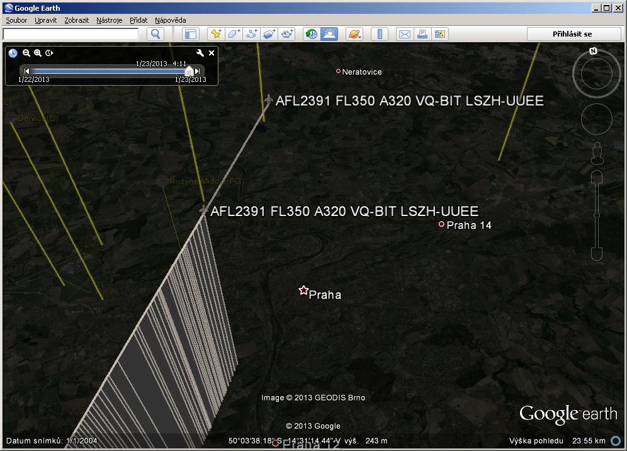Image resolution: width=627 pixels, height=451 pixels.
Task: Record a tour with the camera icon
Action: coord(286,34)
